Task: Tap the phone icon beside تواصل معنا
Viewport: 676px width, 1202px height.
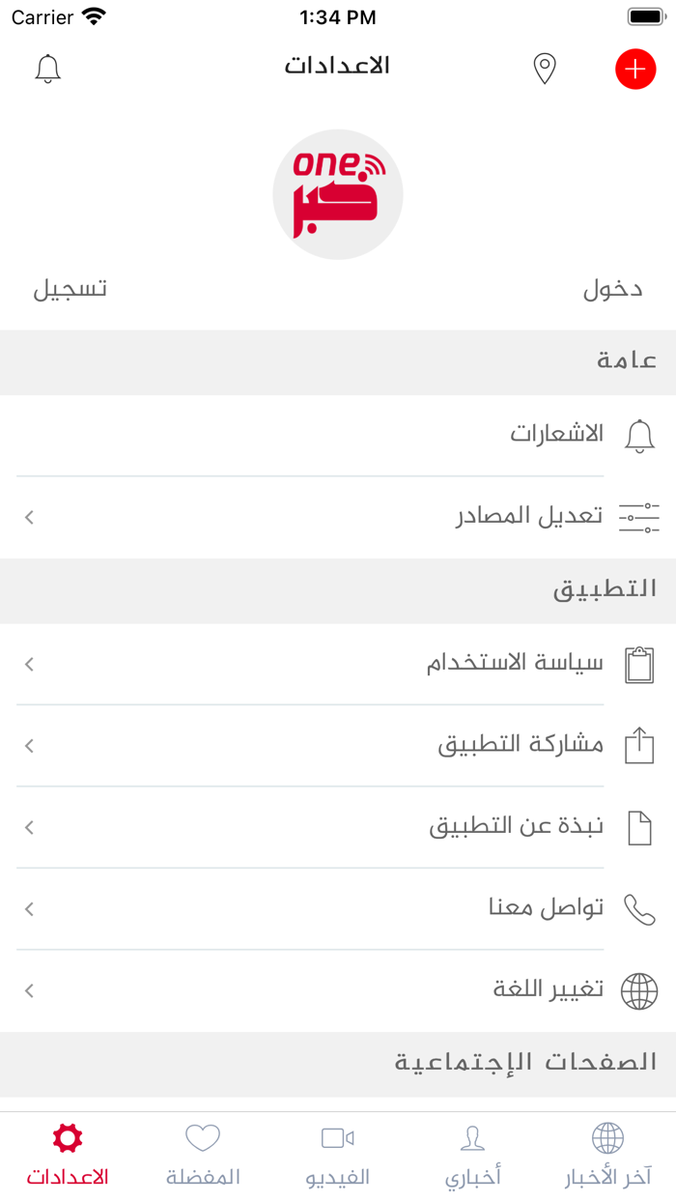Action: point(637,908)
